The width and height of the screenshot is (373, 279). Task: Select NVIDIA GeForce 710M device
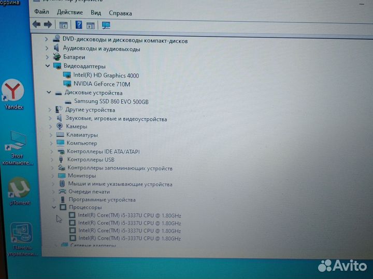click(102, 84)
